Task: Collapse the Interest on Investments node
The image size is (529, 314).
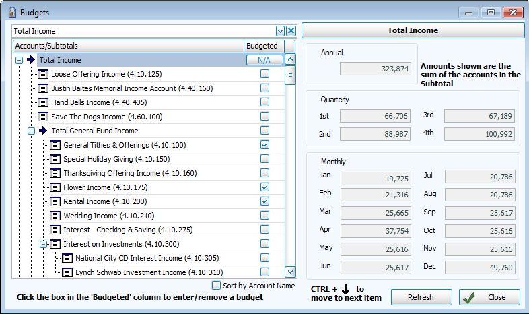Action: point(43,244)
